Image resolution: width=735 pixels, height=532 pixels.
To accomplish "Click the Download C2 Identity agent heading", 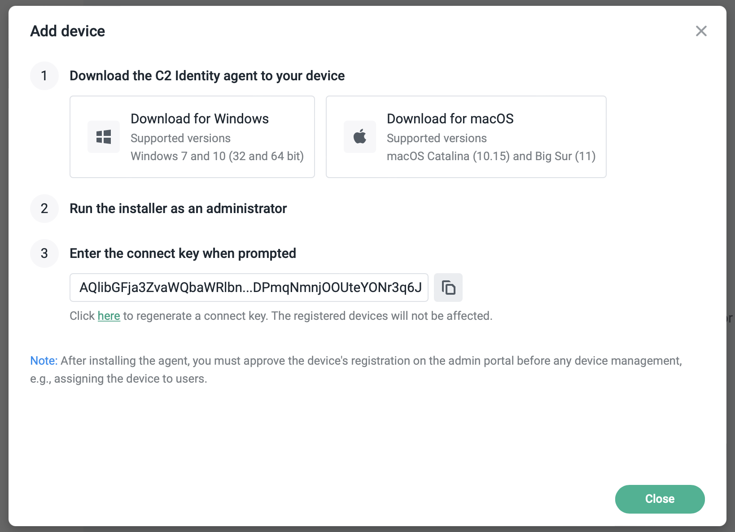I will tap(207, 76).
